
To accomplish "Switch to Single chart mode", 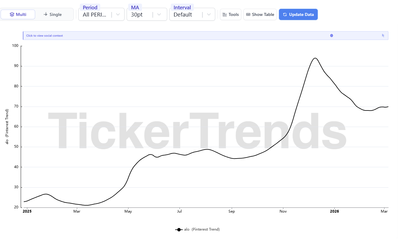I will click(53, 14).
